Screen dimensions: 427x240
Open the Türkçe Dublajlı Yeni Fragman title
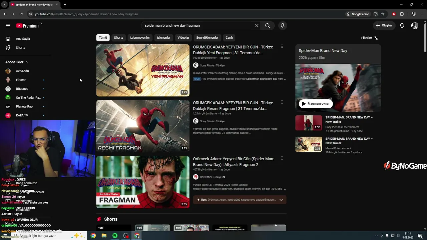click(233, 50)
